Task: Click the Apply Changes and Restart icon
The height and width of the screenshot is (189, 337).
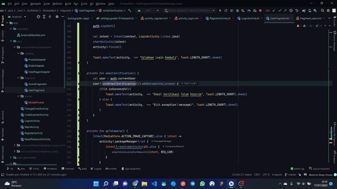Action: [226, 10]
